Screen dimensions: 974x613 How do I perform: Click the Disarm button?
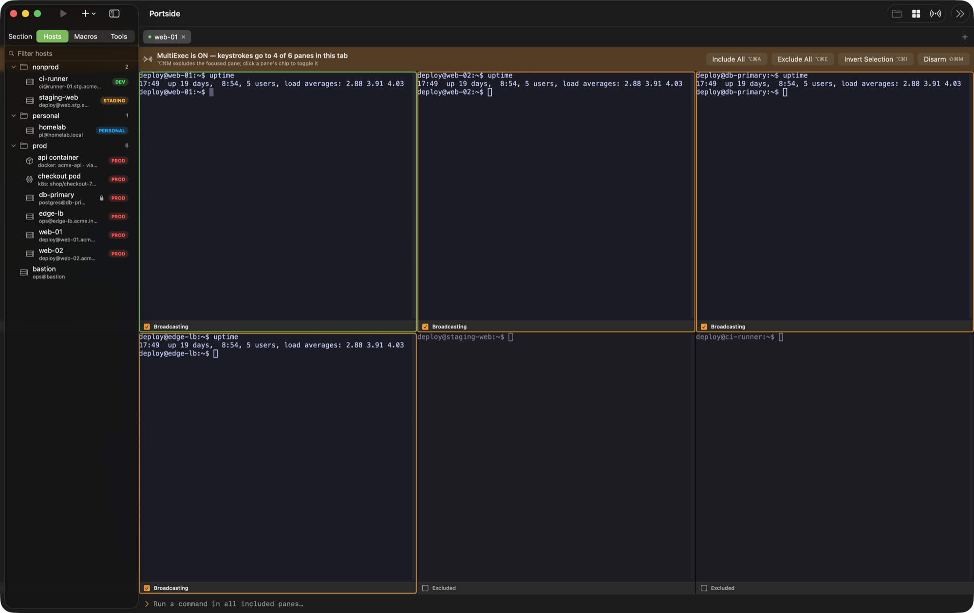click(x=943, y=59)
